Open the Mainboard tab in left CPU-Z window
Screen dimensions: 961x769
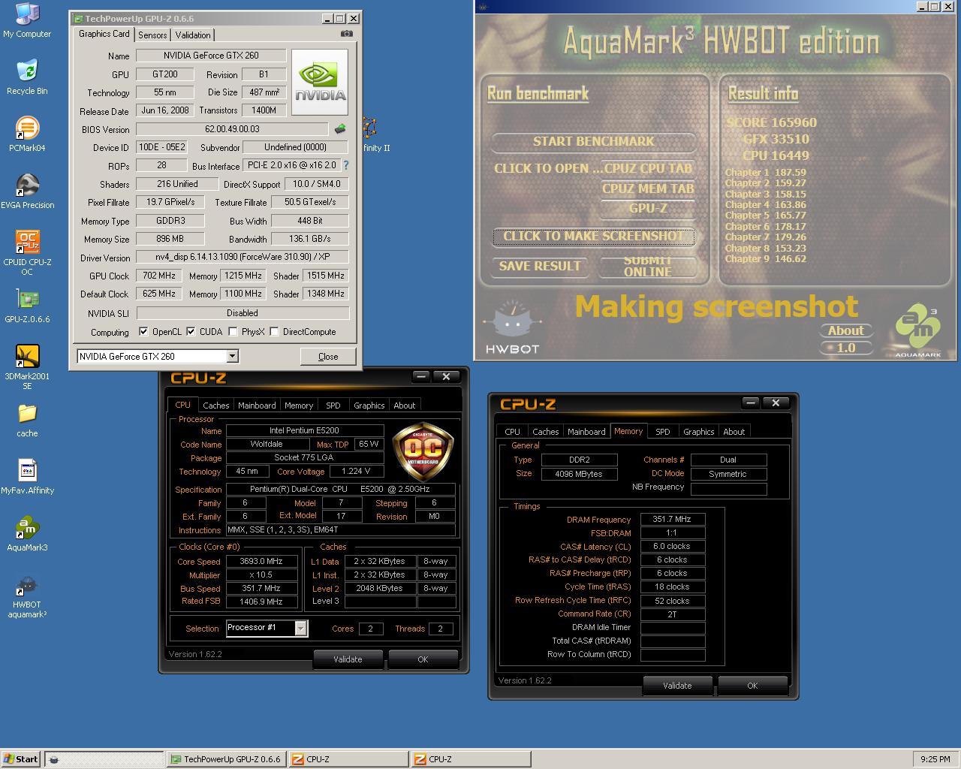pyautogui.click(x=257, y=406)
